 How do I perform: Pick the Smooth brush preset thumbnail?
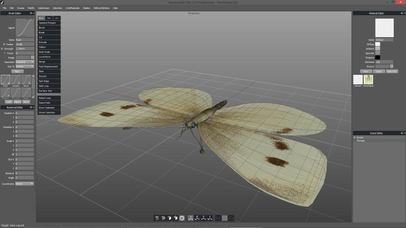tap(16, 80)
